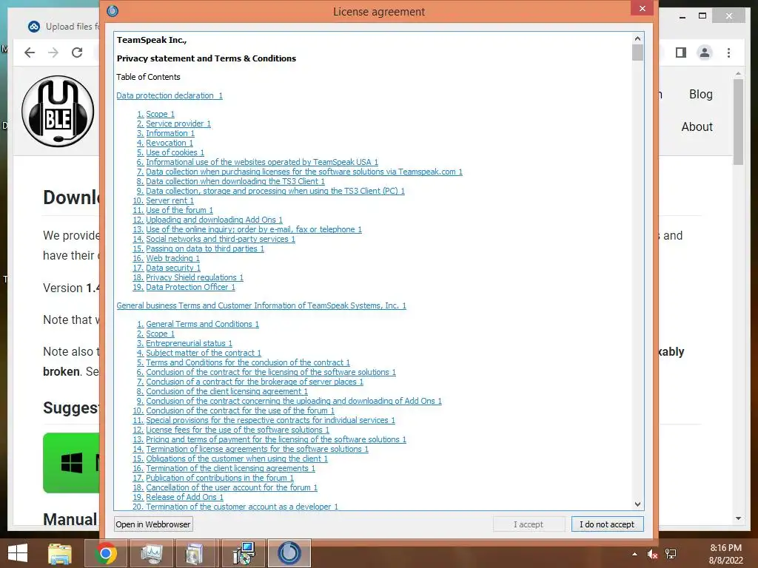The image size is (758, 568).
Task: Open license in Webbrowser button
Action: pos(153,524)
